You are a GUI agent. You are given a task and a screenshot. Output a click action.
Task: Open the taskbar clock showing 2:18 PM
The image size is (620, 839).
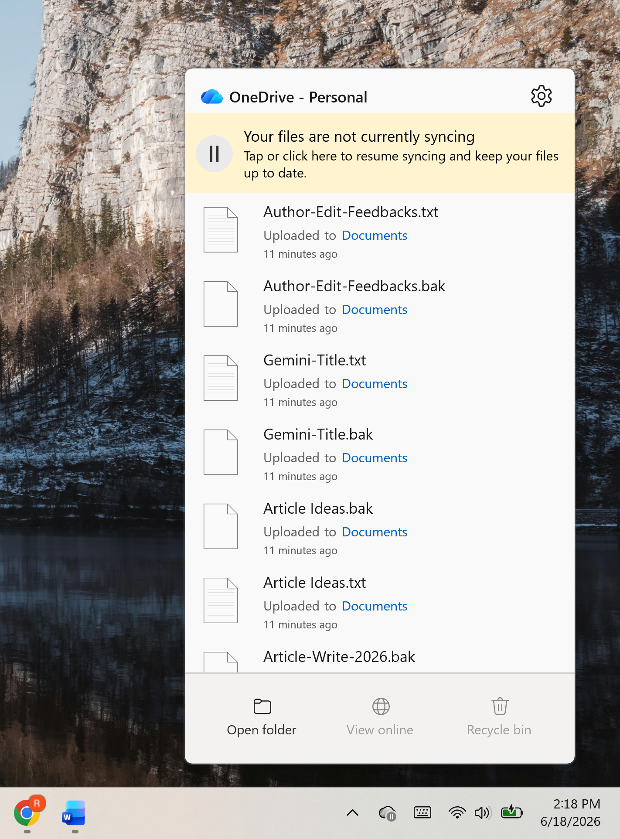[x=571, y=812]
